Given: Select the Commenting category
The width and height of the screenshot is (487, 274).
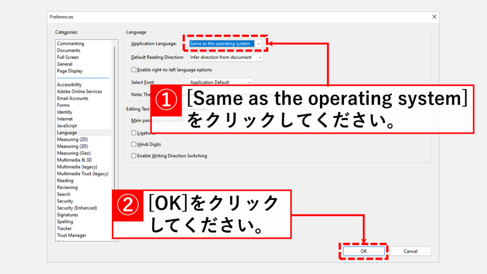Looking at the screenshot, I should click(x=70, y=43).
